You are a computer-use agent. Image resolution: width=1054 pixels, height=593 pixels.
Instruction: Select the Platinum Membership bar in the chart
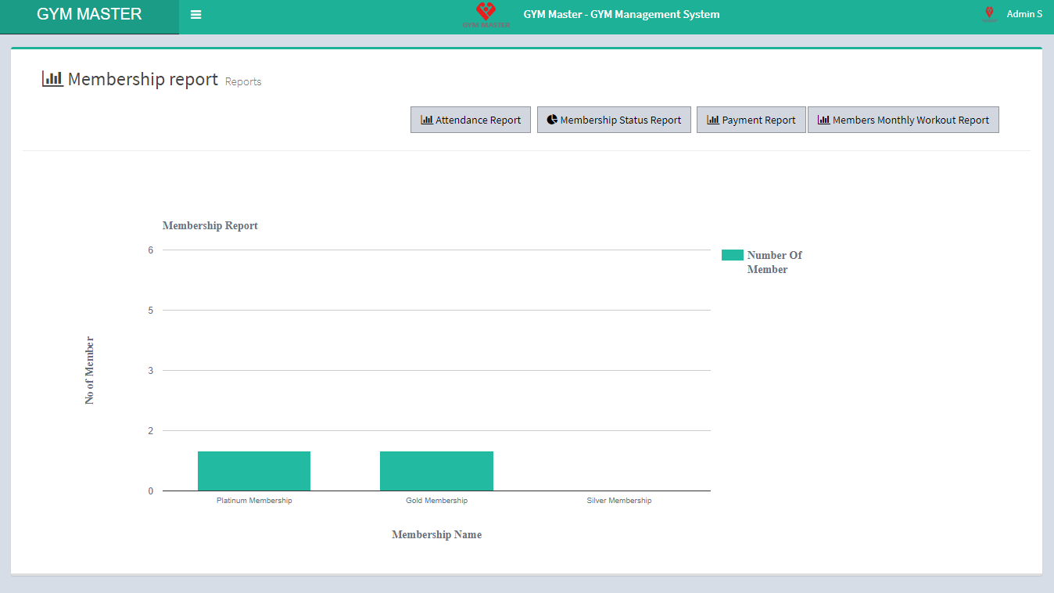pyautogui.click(x=254, y=471)
